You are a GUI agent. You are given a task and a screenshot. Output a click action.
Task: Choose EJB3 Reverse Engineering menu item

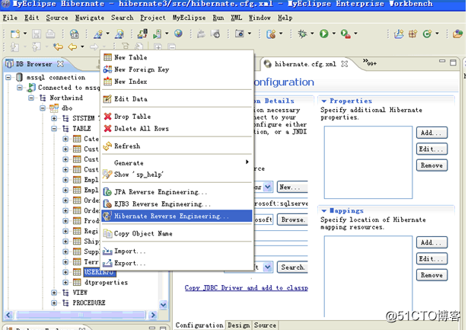point(177,203)
